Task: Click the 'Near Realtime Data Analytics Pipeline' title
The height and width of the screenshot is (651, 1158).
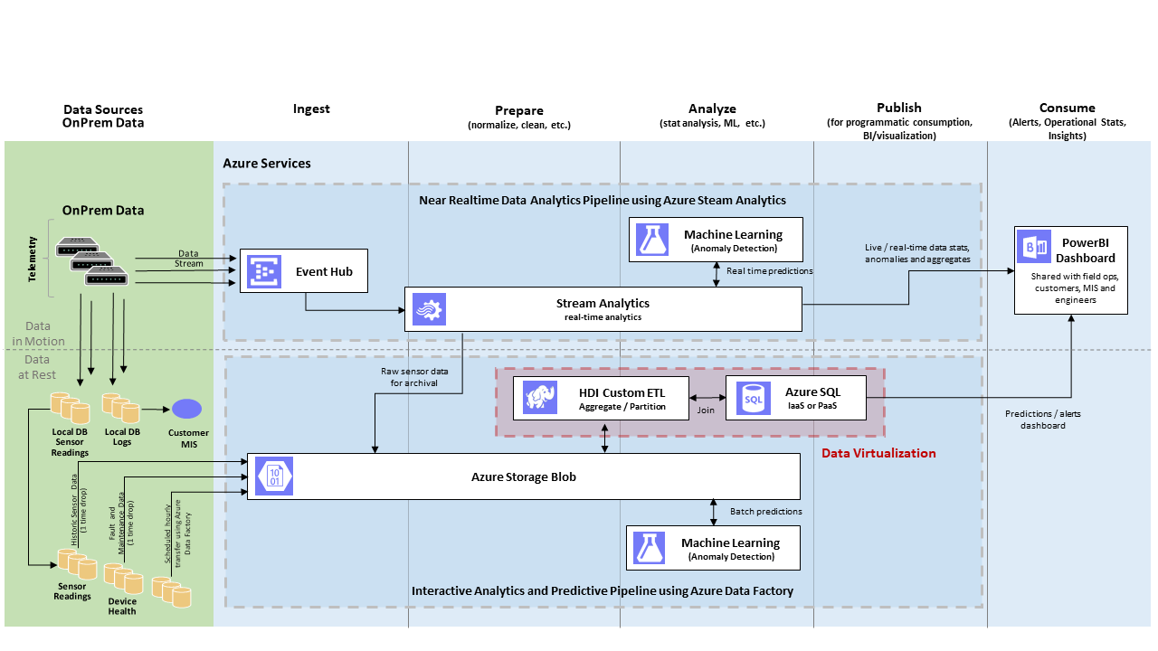Action: tap(603, 200)
